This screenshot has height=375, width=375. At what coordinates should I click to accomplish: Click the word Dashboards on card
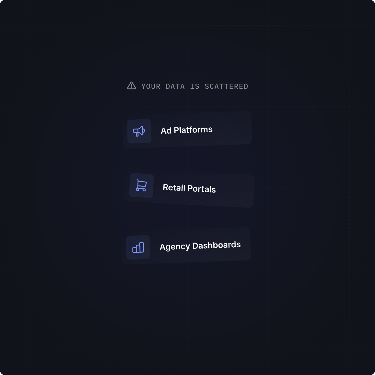coord(217,245)
